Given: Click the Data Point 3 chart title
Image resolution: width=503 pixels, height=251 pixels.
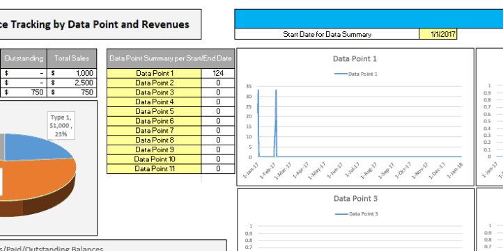Looking at the screenshot, I should pyautogui.click(x=355, y=198).
